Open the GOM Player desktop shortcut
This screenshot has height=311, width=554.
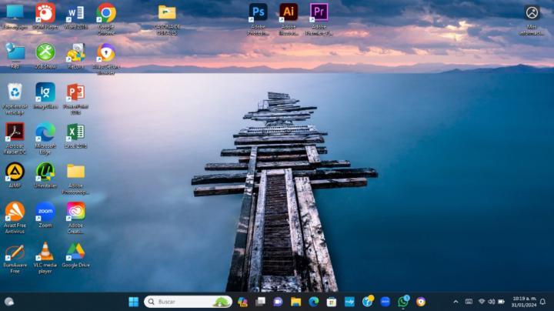[x=45, y=16]
